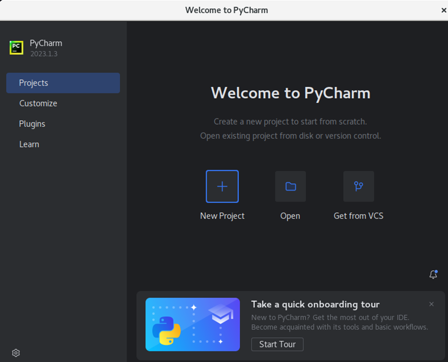Dismiss the onboarding tour banner
Image resolution: width=448 pixels, height=362 pixels.
431,304
